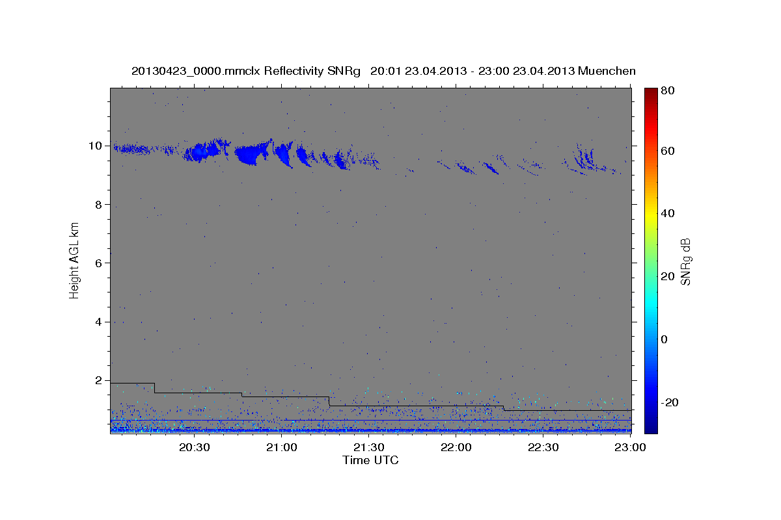Click the 22:00 time tick label
The width and height of the screenshot is (781, 520).
(x=456, y=447)
